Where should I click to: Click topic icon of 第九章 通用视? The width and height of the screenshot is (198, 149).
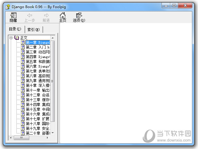coord(23,81)
